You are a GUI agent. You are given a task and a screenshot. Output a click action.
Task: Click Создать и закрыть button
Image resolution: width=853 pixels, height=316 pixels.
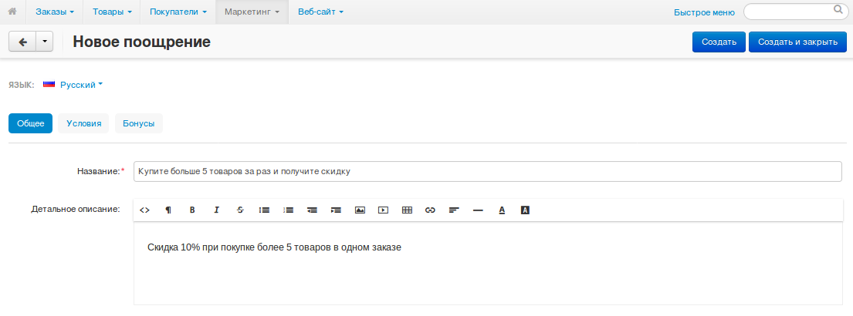pos(797,42)
